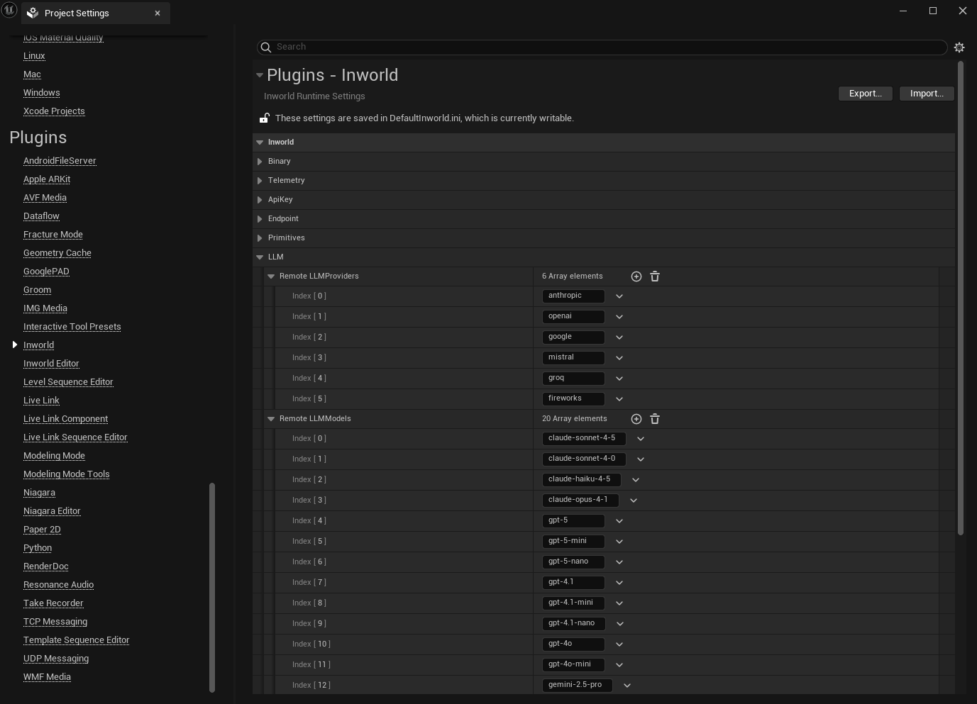This screenshot has width=977, height=704.
Task: Collapse the Remote LLMProviders array
Action: pyautogui.click(x=271, y=276)
